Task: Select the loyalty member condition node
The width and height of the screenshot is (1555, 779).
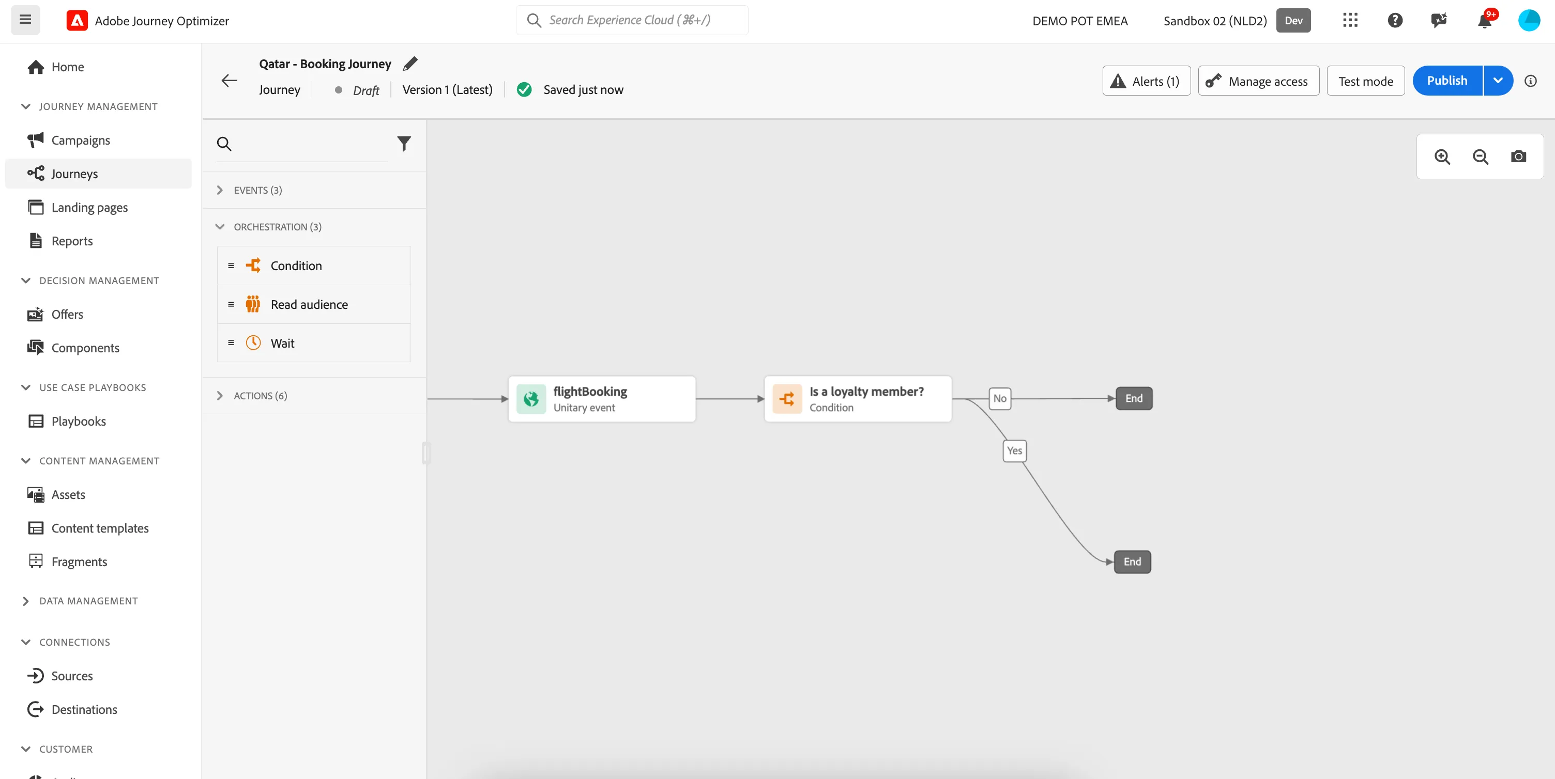Action: coord(858,399)
